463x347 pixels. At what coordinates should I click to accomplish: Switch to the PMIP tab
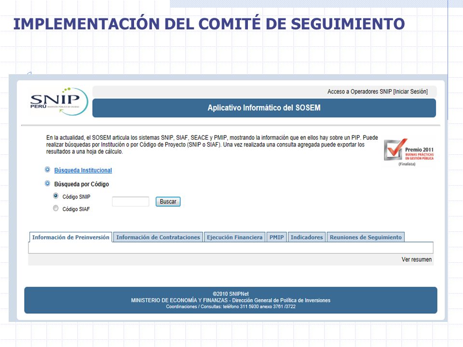pos(276,237)
